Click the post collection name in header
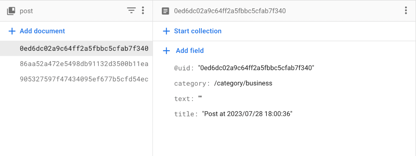Image resolution: width=416 pixels, height=156 pixels. tap(26, 11)
